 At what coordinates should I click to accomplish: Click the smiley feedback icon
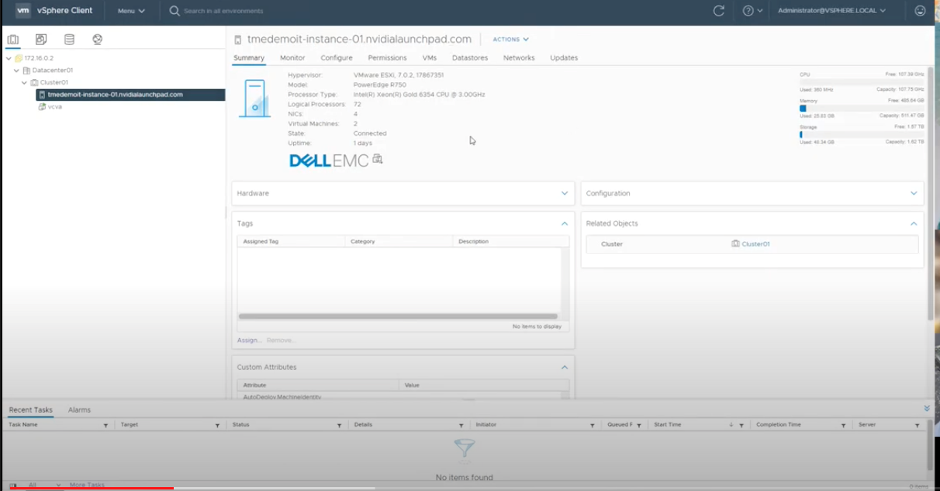(x=920, y=11)
